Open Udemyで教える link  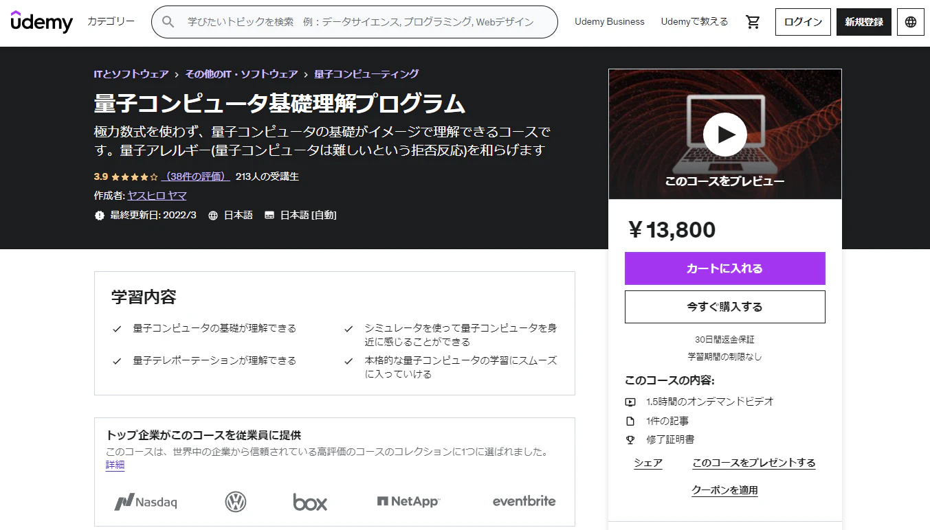694,22
